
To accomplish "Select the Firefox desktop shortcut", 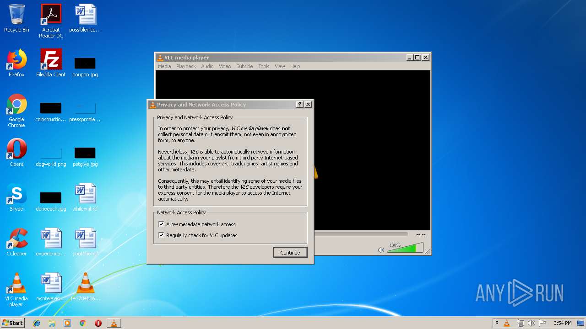I will coord(16,64).
